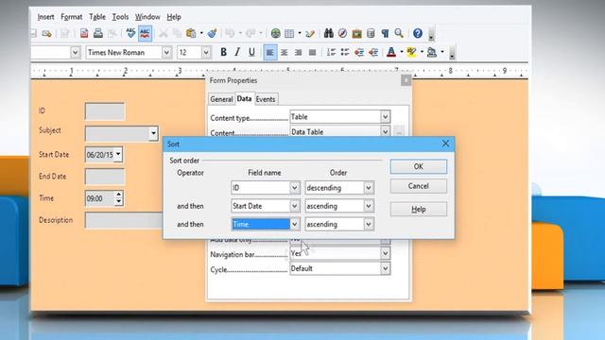Click Increase Indent icon

pyautogui.click(x=373, y=52)
